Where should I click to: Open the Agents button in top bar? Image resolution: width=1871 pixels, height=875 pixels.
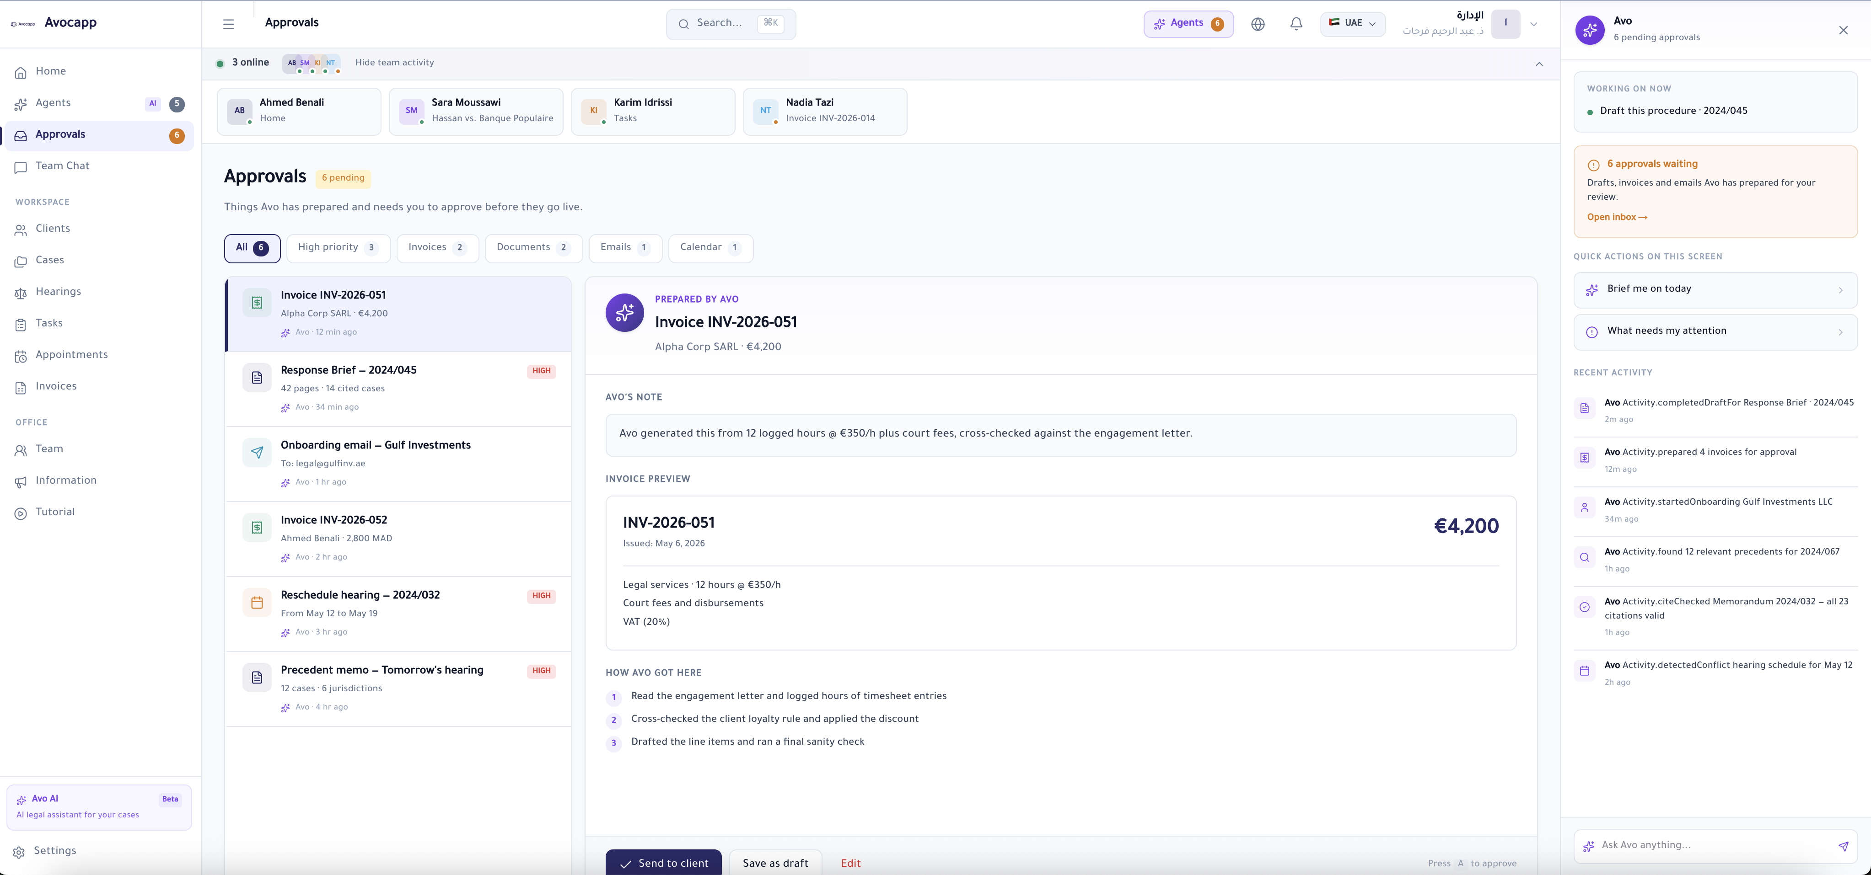pos(1188,24)
